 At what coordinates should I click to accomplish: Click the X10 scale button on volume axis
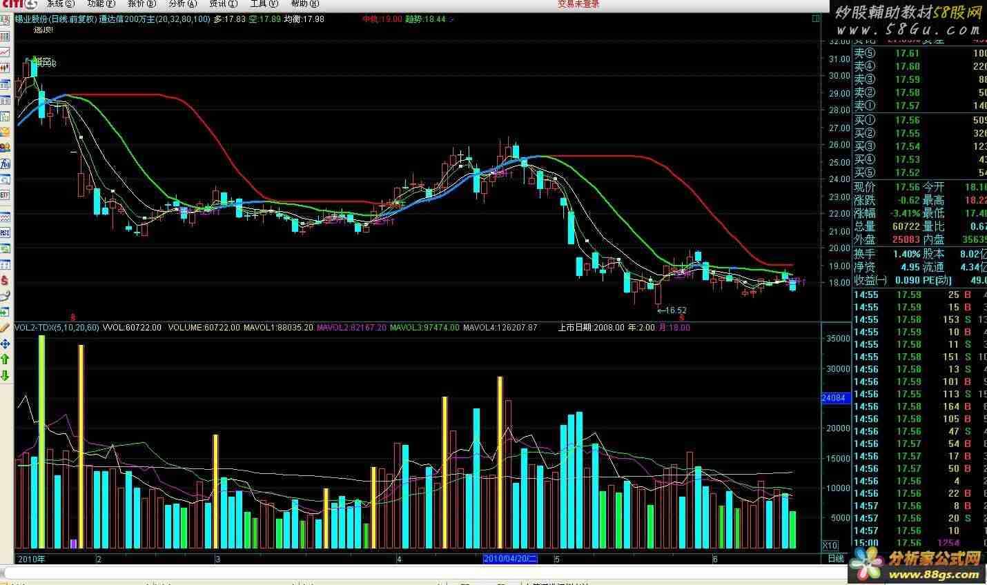point(832,545)
